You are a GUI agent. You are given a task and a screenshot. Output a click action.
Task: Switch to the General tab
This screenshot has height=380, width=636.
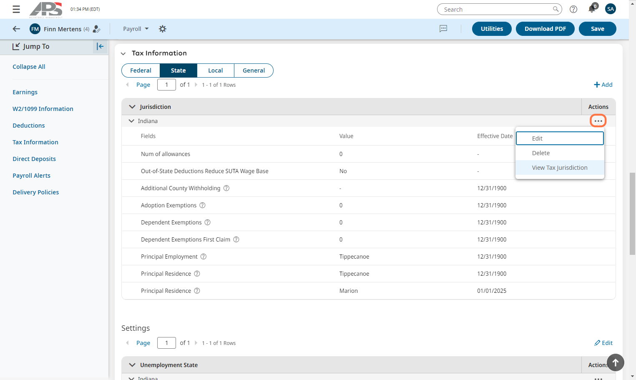click(x=254, y=70)
